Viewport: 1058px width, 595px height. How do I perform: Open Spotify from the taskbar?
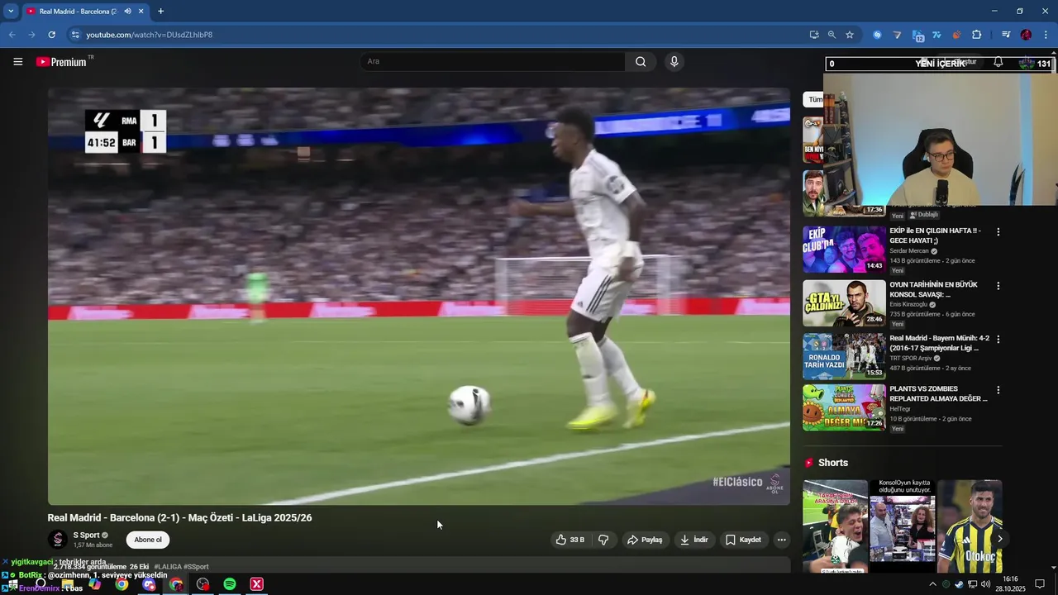coord(230,584)
